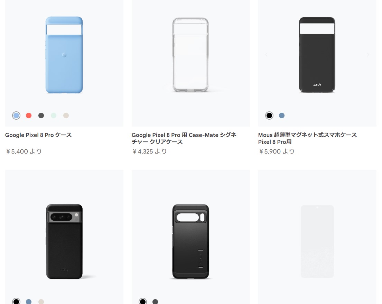Select the blue swatch for the leather case
382x304 pixels.
click(x=29, y=302)
